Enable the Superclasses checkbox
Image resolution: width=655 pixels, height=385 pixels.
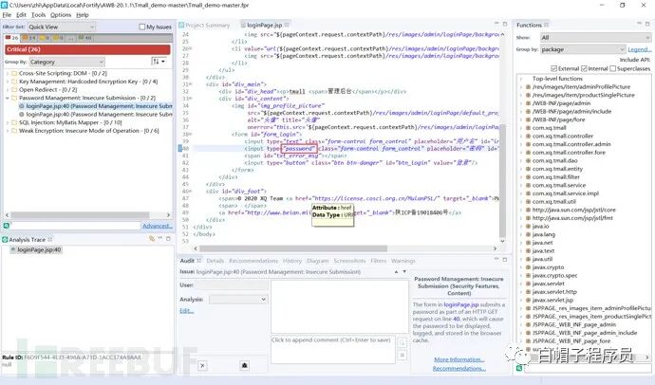click(613, 68)
